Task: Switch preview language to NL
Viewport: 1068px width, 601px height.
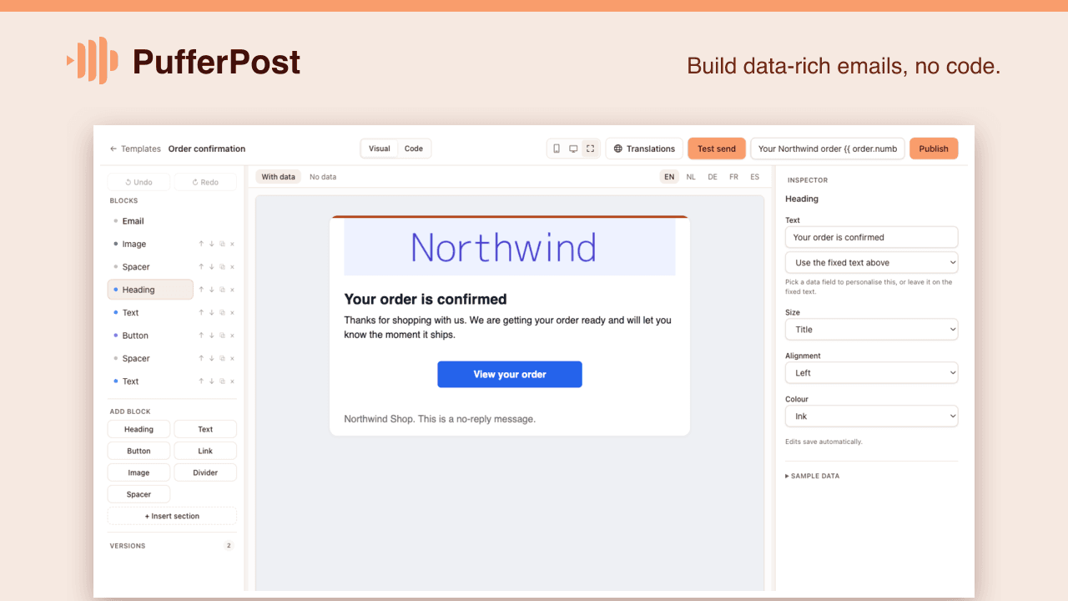Action: (691, 177)
